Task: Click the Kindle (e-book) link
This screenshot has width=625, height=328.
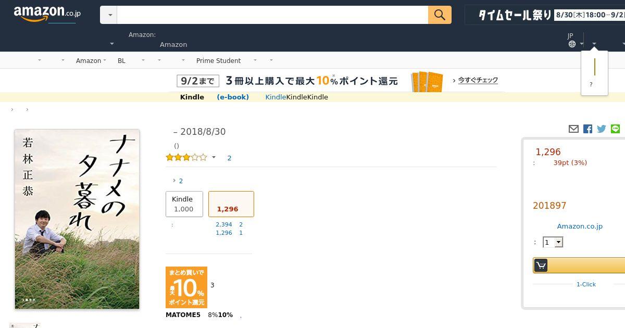Action: (233, 97)
